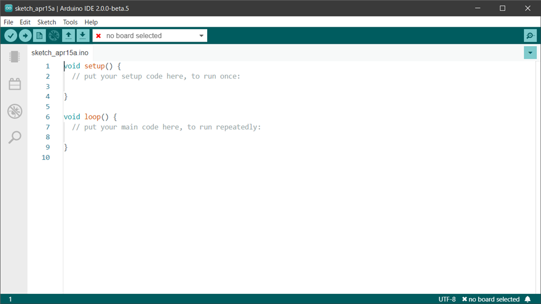Click the Arduino logo in title bar
Screen dimensions: 541x304
(9, 8)
